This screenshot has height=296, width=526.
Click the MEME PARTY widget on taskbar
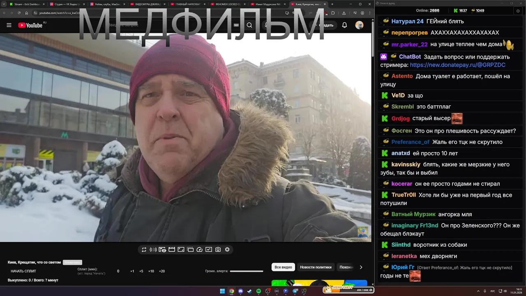[349, 290]
